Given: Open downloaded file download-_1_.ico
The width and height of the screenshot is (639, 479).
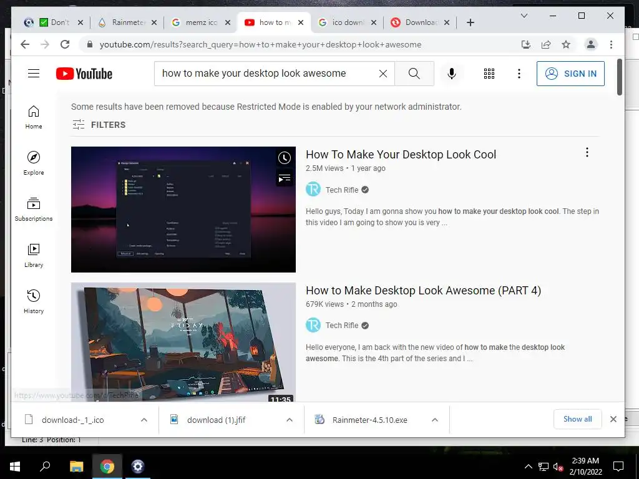Looking at the screenshot, I should [72, 420].
